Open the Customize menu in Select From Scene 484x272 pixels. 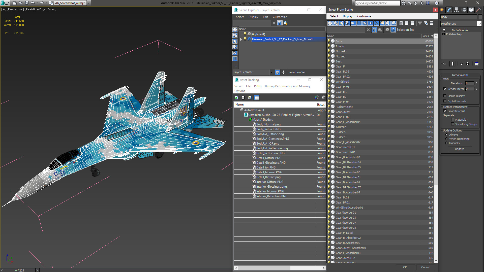(364, 16)
